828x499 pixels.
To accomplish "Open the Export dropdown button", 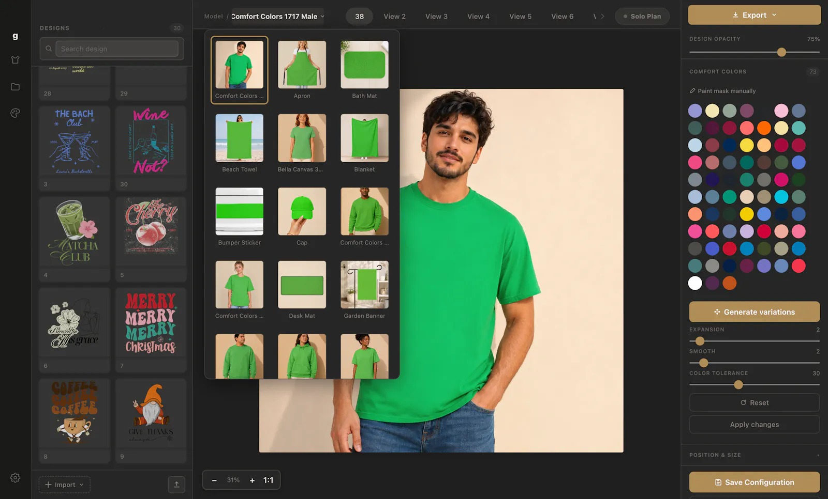I will point(754,15).
